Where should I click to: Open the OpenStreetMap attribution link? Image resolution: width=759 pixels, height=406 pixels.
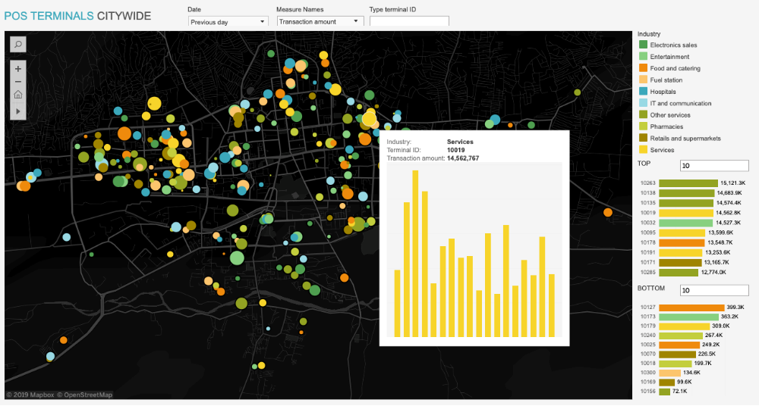[87, 395]
